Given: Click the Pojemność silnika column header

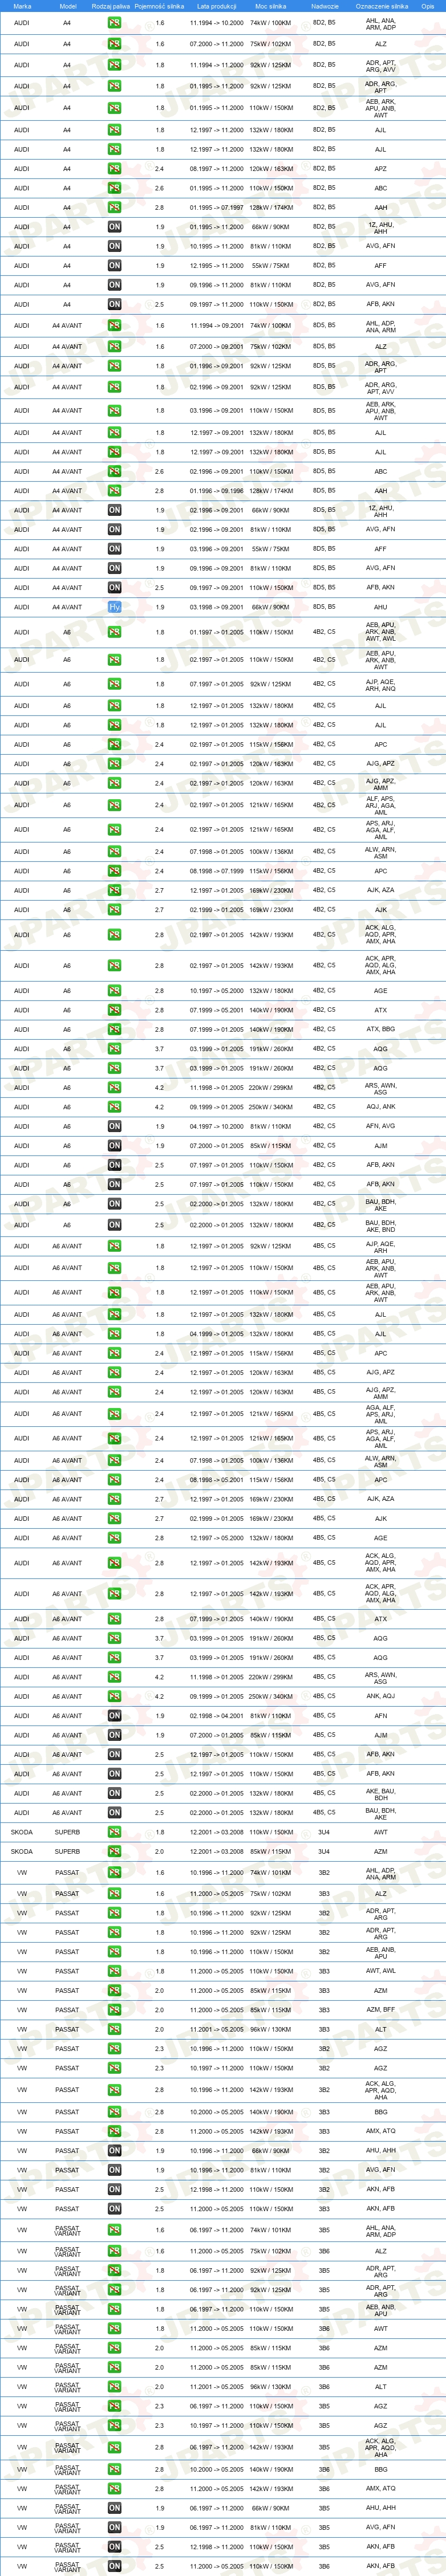Looking at the screenshot, I should (x=159, y=6).
